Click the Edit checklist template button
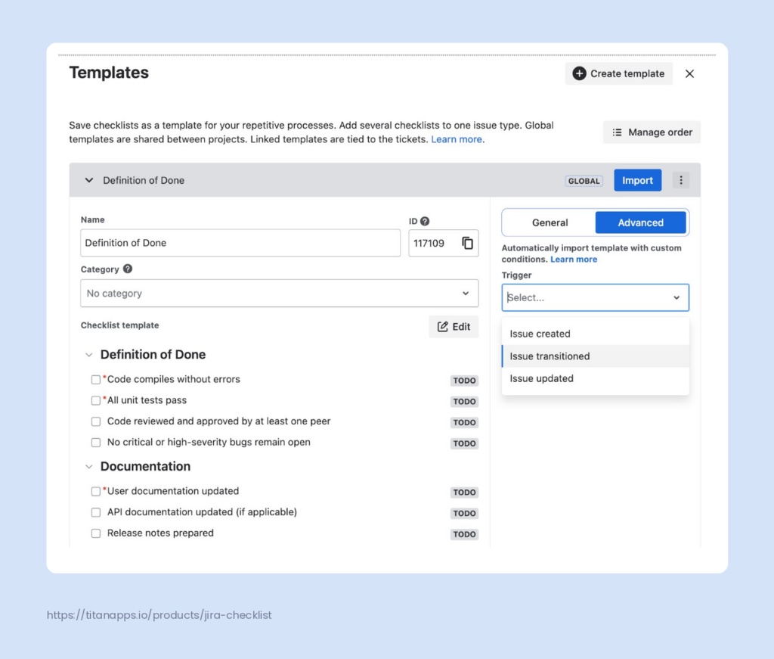Screen dimensions: 774x659 tap(454, 327)
